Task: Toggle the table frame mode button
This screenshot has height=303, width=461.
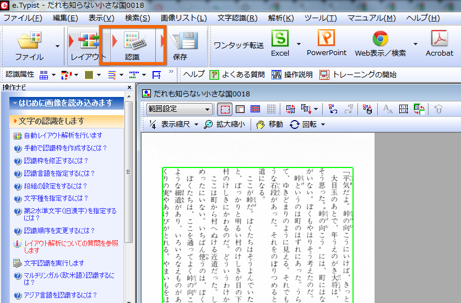Action: (x=255, y=109)
